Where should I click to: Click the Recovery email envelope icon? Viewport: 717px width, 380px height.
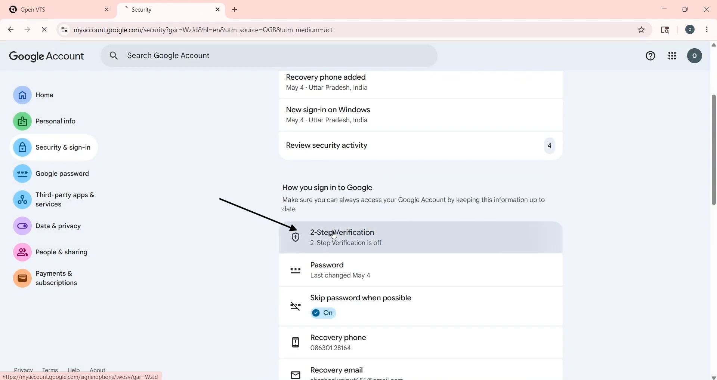click(296, 375)
